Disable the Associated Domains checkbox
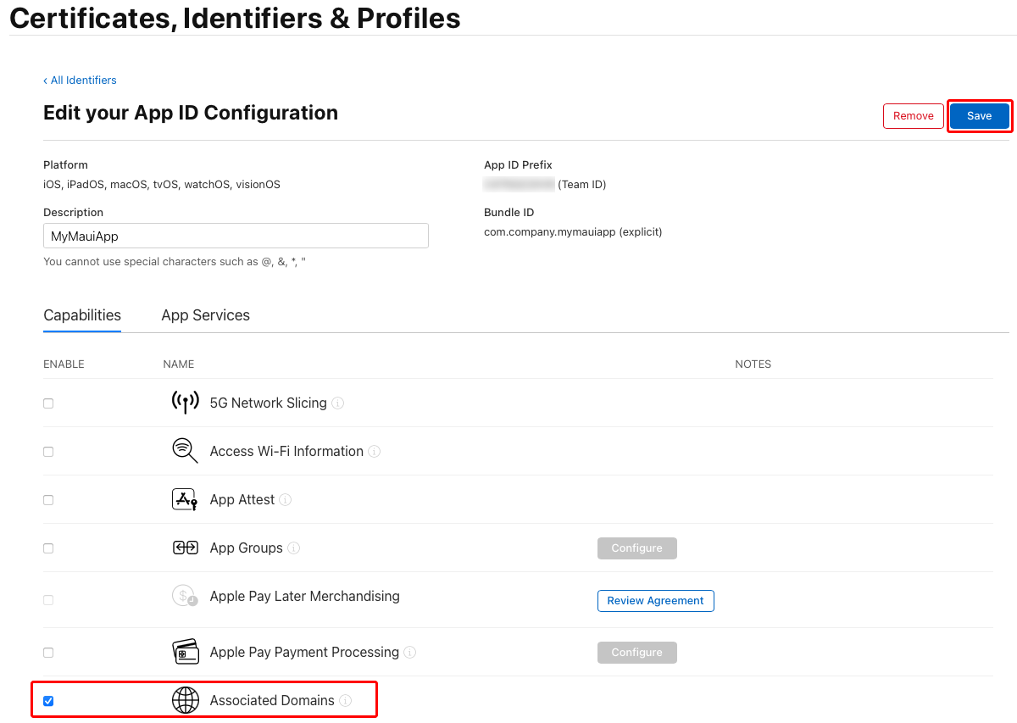Image resolution: width=1017 pixels, height=723 pixels. [x=48, y=700]
